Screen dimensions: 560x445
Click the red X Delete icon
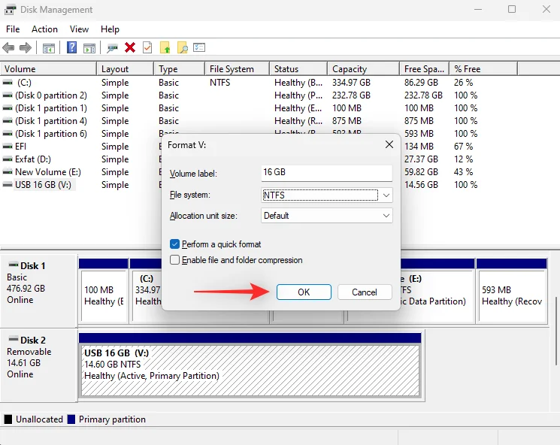(x=130, y=47)
